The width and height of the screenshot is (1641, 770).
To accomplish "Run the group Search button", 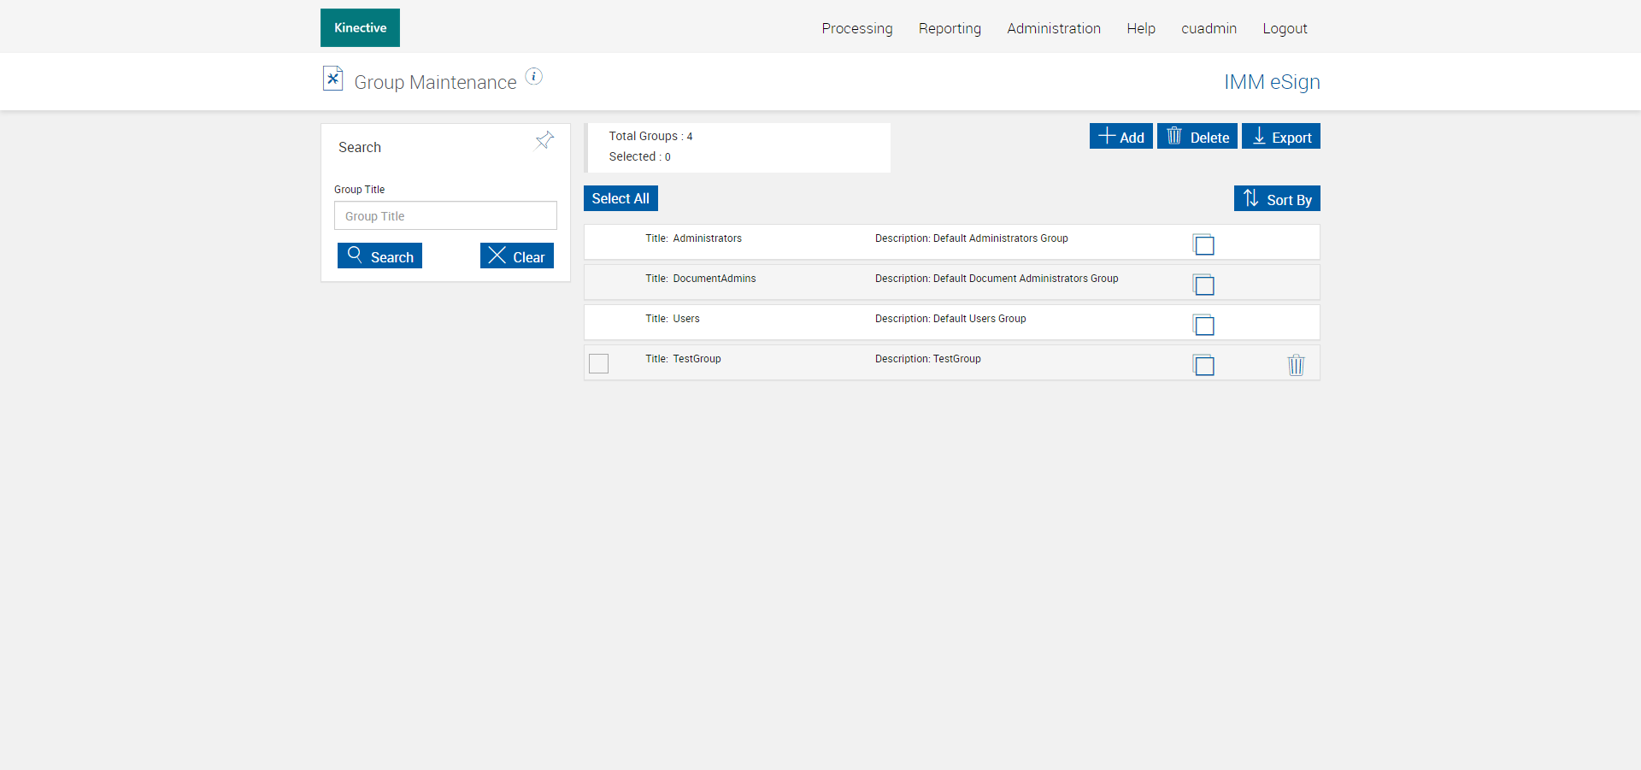I will click(x=379, y=256).
